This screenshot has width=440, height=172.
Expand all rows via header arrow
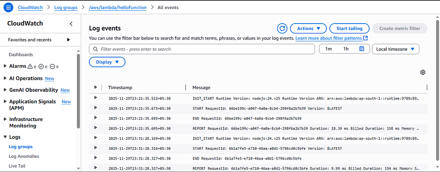96,88
